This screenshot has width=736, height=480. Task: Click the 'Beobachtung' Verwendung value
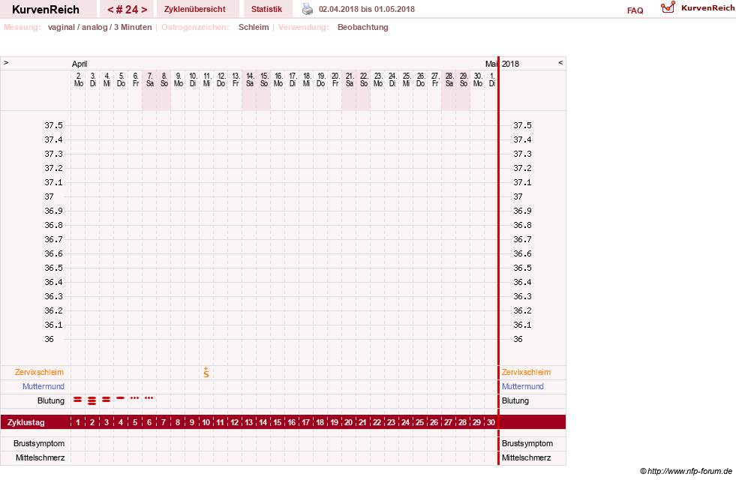click(x=363, y=27)
